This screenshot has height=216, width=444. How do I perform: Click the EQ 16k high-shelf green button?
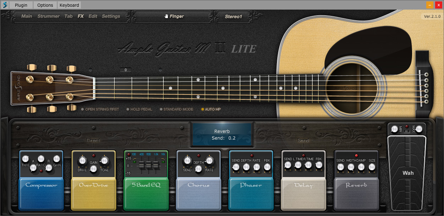pos(163,162)
